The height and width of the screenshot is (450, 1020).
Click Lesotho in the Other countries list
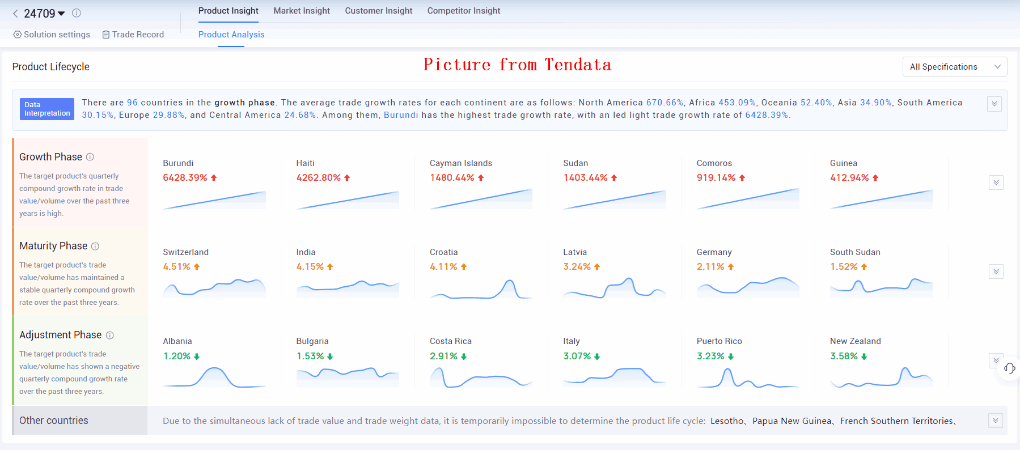(727, 421)
